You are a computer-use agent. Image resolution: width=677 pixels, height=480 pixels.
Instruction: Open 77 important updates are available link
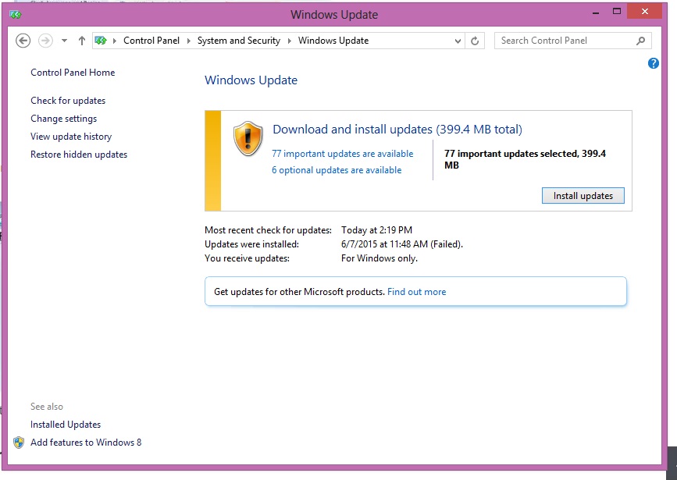click(x=342, y=154)
